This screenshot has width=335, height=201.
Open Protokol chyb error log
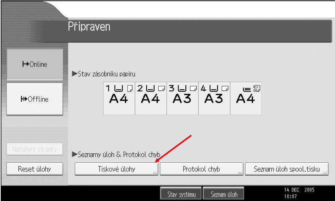pyautogui.click(x=202, y=169)
